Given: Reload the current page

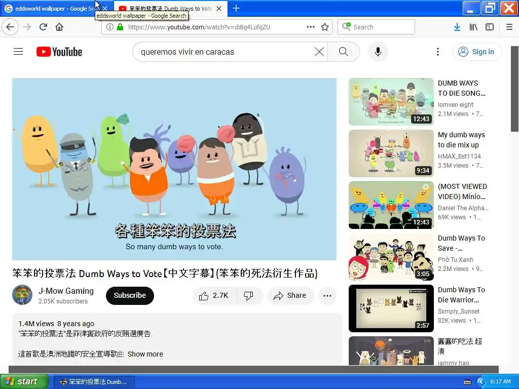Looking at the screenshot, I should 43,27.
